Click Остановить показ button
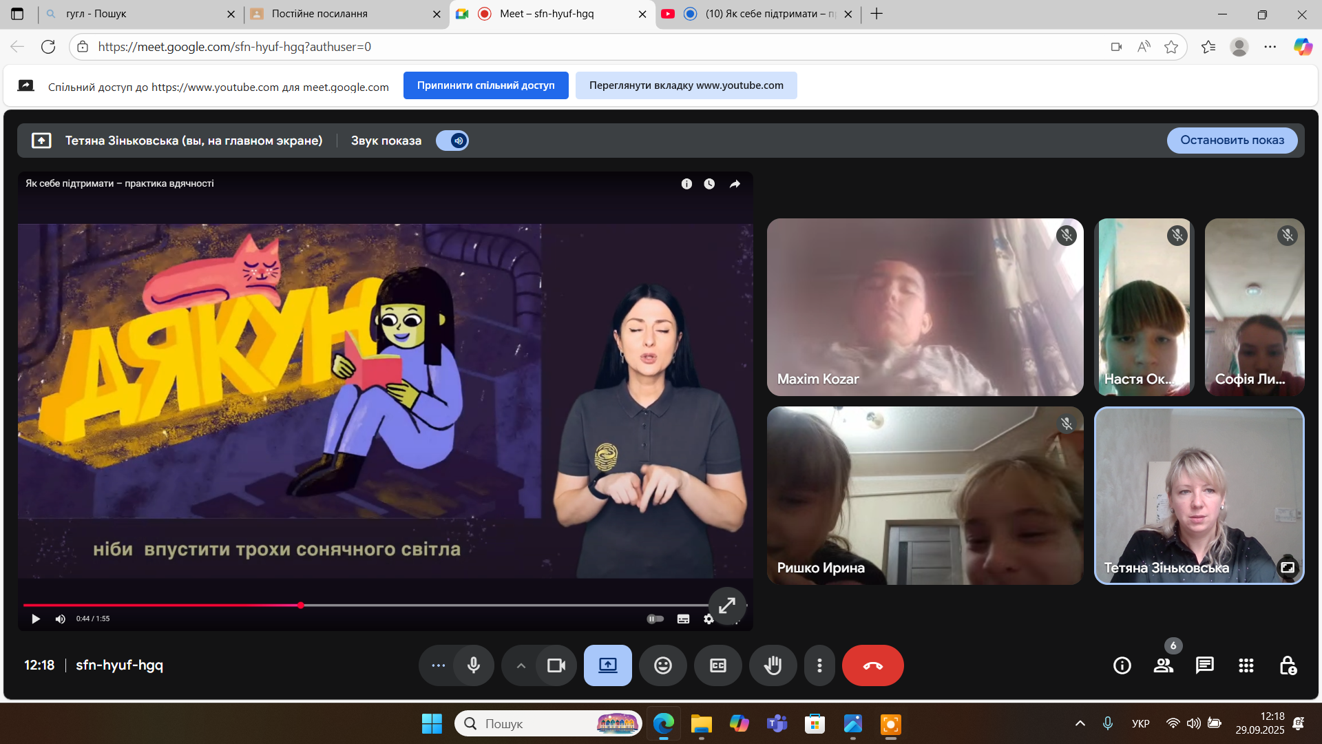This screenshot has width=1322, height=744. 1231,141
